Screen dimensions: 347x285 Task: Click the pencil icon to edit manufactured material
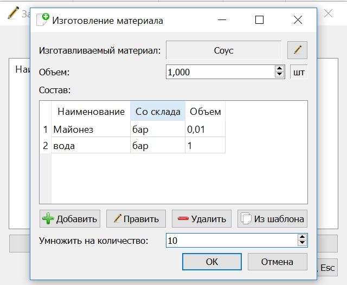(x=297, y=50)
